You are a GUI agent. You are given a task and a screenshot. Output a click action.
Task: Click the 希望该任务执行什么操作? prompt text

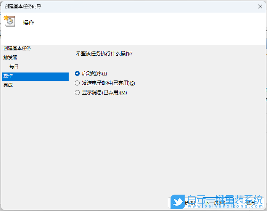tap(104, 54)
